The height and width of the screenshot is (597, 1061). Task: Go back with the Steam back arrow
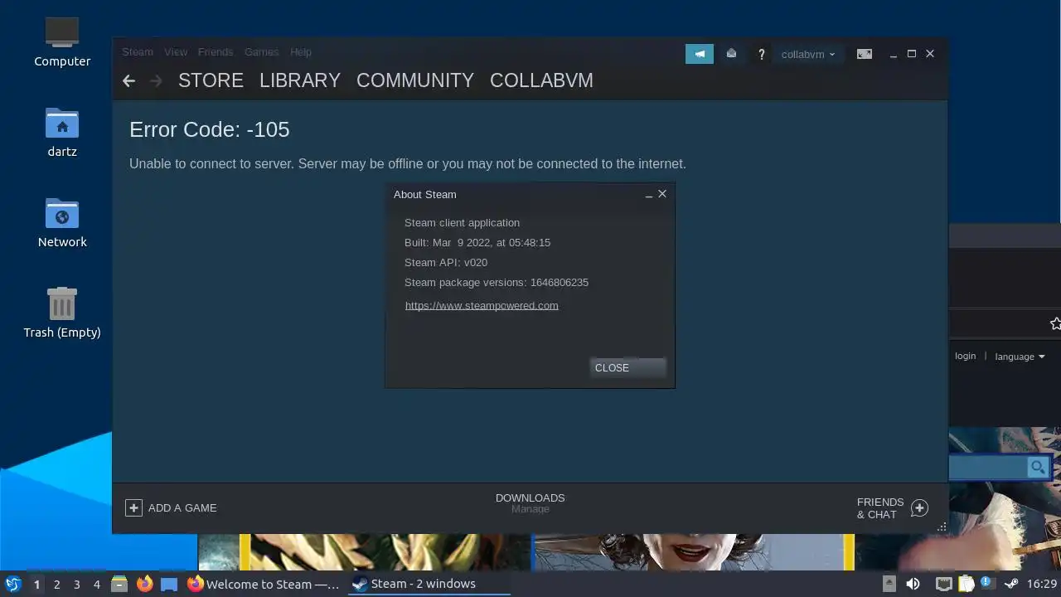(x=128, y=80)
